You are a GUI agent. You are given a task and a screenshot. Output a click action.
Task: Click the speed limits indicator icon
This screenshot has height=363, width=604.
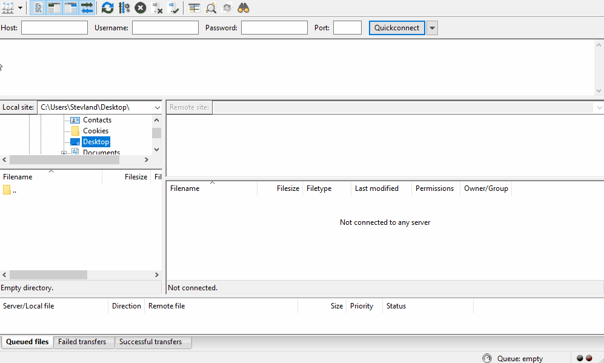point(487,358)
